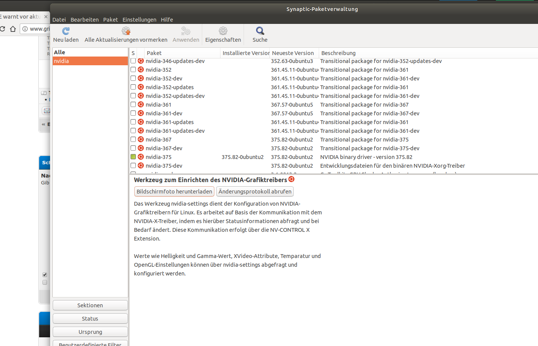
Task: Sort list by Neueste Version column
Action: [x=293, y=53]
